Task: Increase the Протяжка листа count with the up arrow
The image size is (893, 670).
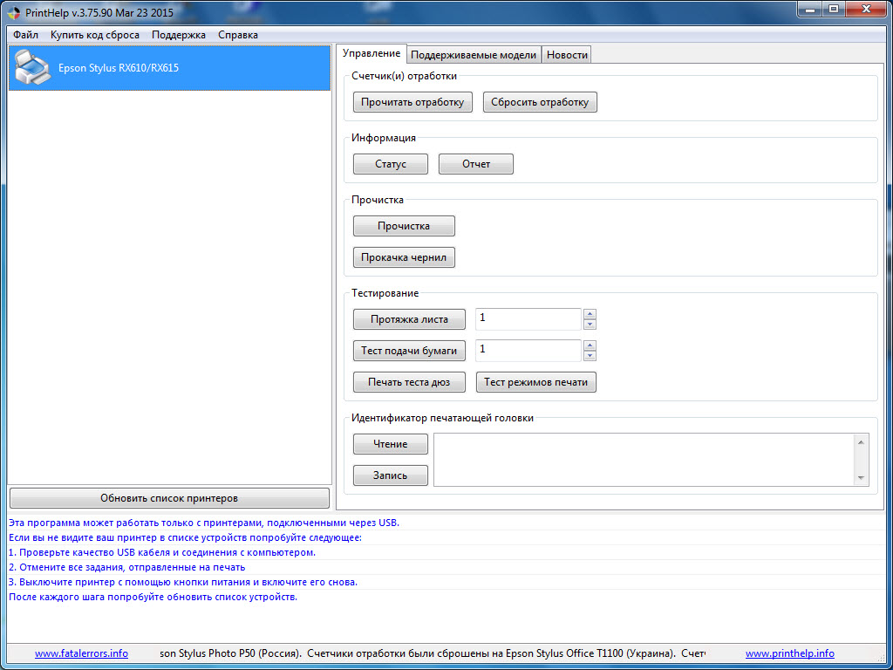Action: coord(590,314)
